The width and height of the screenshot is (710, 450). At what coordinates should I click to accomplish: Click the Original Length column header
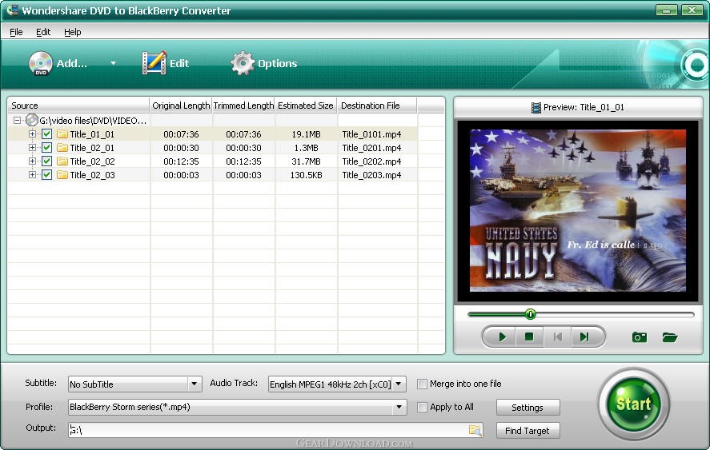coord(181,106)
